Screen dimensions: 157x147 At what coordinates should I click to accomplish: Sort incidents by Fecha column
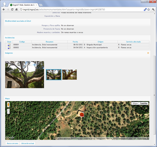(75, 42)
